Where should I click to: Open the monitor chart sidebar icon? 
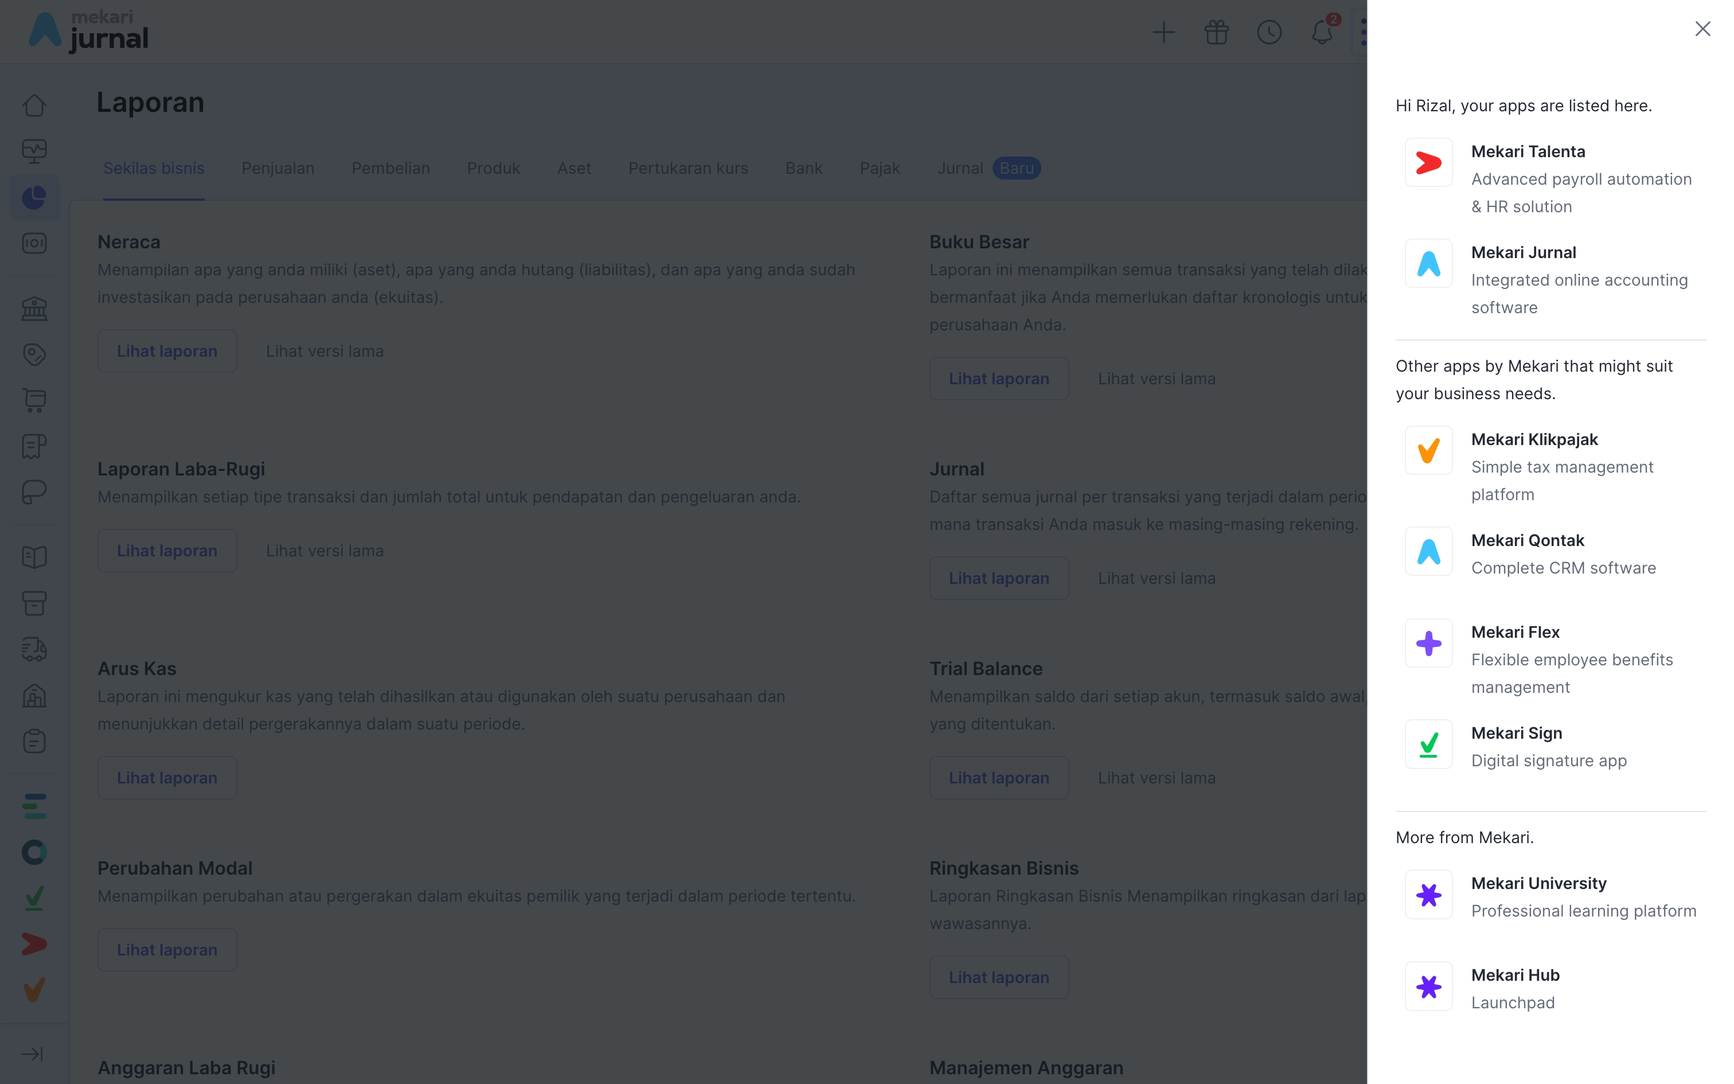[x=34, y=150]
